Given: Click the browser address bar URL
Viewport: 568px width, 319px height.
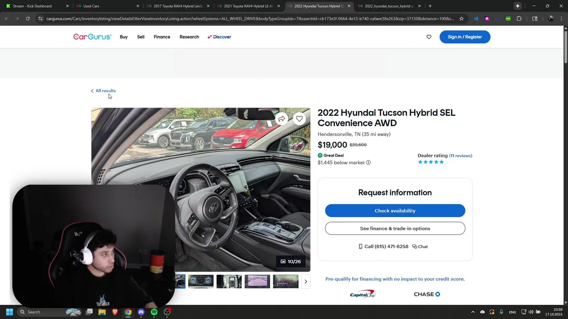Looking at the screenshot, I should pos(250,19).
